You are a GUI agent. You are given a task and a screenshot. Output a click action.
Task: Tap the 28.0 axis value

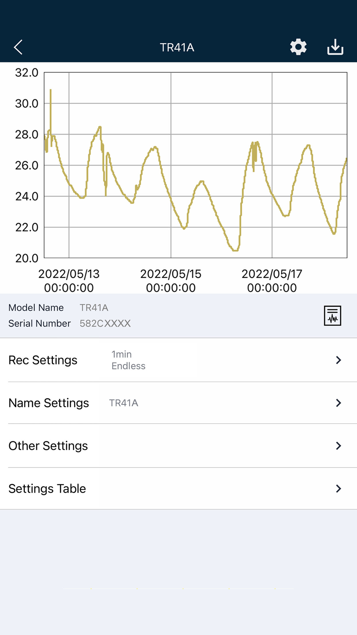(x=26, y=135)
